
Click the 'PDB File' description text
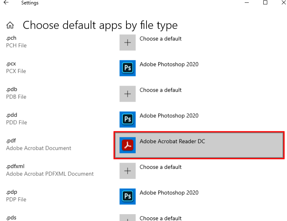pyautogui.click(x=16, y=97)
